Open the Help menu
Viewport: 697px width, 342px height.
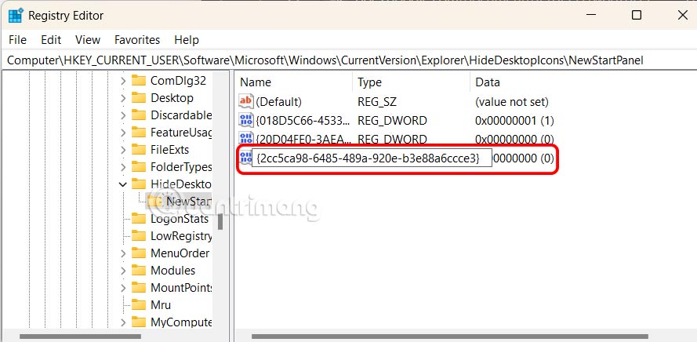(187, 40)
